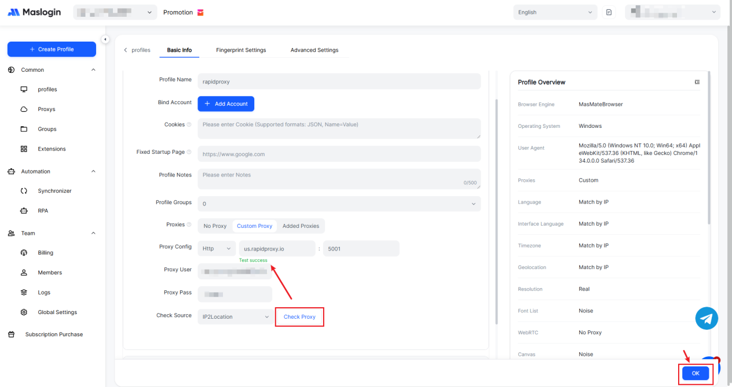
Task: Choose the Added Proxies option
Action: (301, 226)
